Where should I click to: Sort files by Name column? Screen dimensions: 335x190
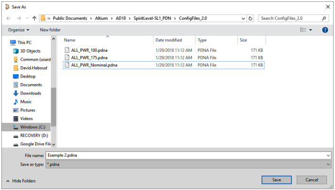point(70,40)
